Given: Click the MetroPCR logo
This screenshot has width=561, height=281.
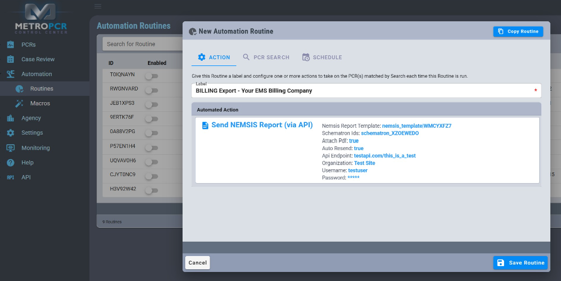Looking at the screenshot, I should pos(41,18).
